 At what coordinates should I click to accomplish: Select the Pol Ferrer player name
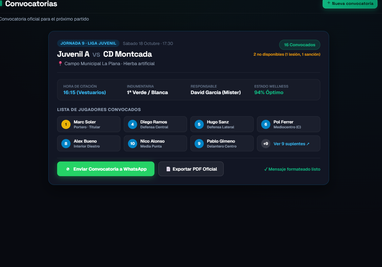click(283, 122)
